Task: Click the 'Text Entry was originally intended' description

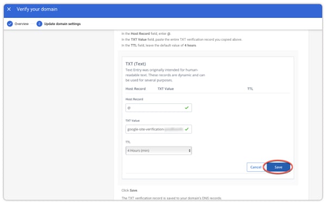Action: pyautogui.click(x=165, y=75)
